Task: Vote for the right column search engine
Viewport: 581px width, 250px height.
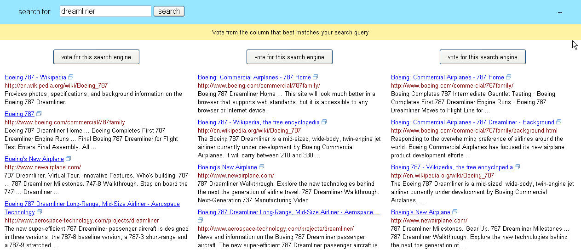Action: pos(483,57)
